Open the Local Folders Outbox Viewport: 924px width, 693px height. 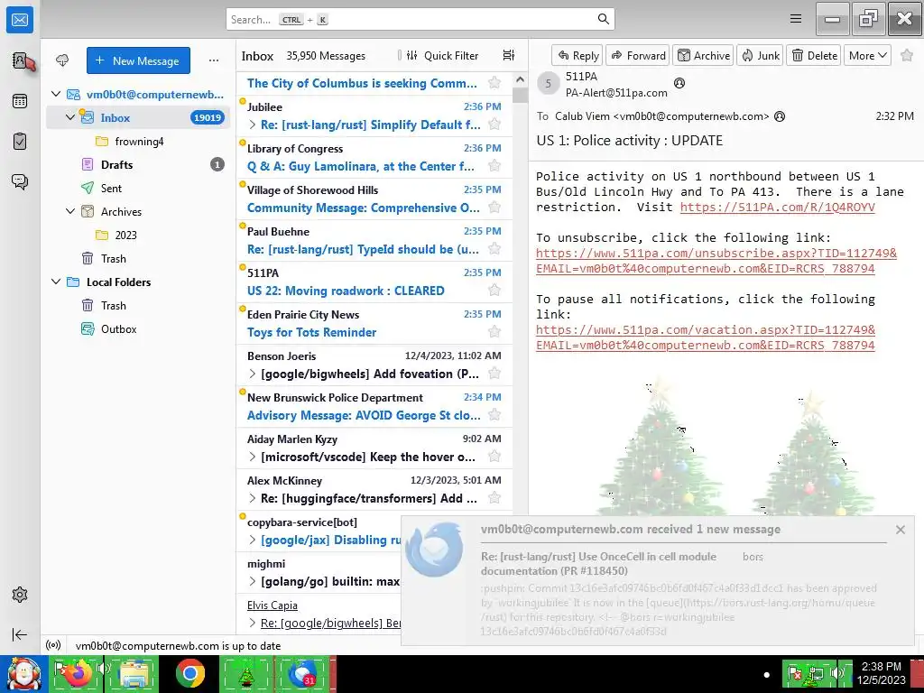[x=138, y=328]
